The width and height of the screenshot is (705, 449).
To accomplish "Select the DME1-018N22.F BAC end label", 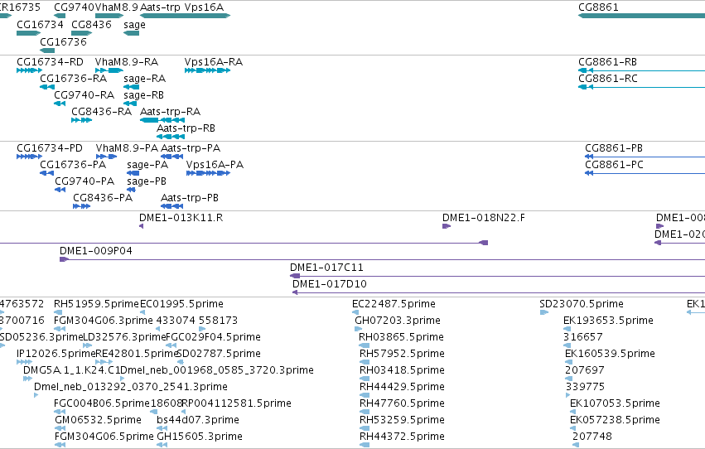I will pyautogui.click(x=484, y=218).
